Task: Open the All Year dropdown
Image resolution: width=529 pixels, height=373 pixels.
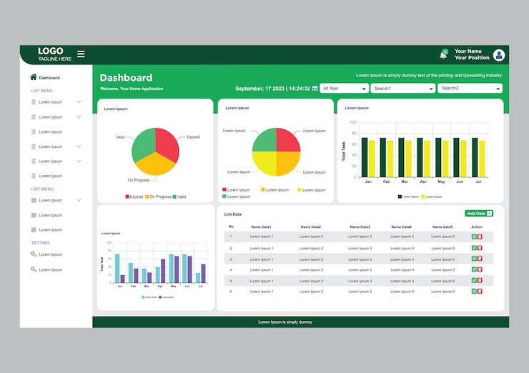Action: pos(344,89)
